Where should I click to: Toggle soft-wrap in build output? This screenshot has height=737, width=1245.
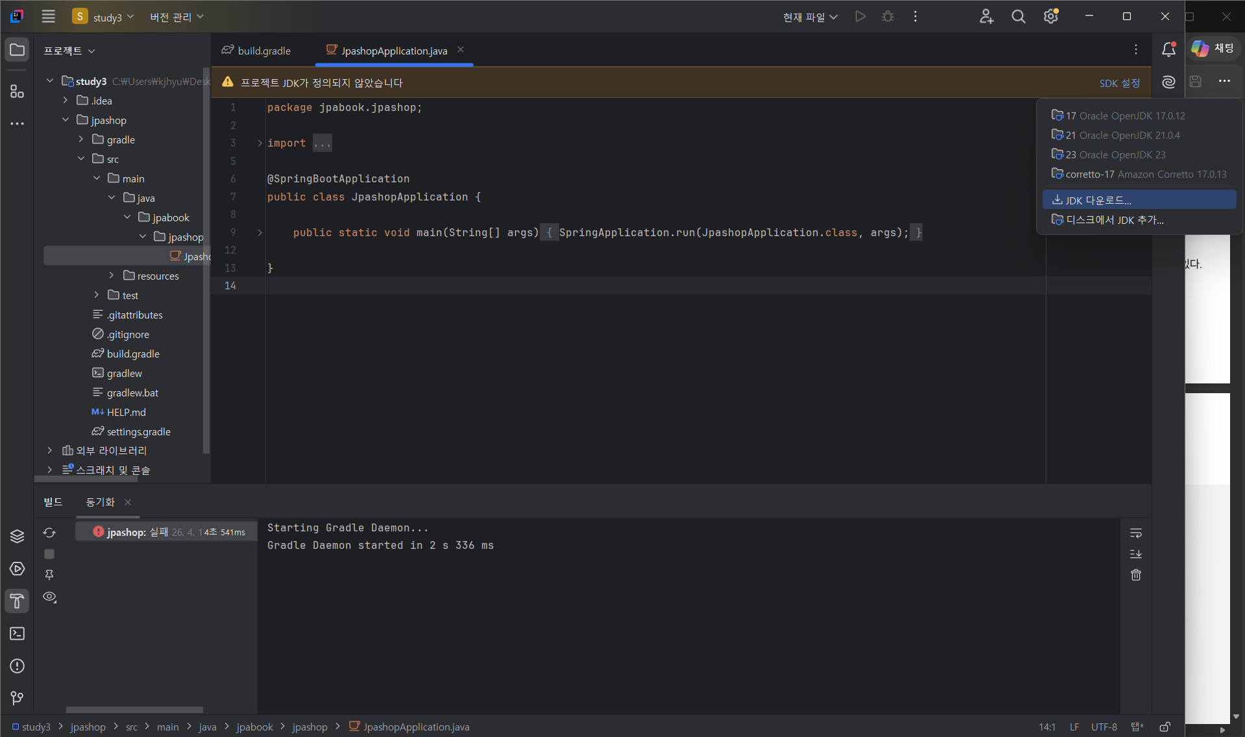1135,533
